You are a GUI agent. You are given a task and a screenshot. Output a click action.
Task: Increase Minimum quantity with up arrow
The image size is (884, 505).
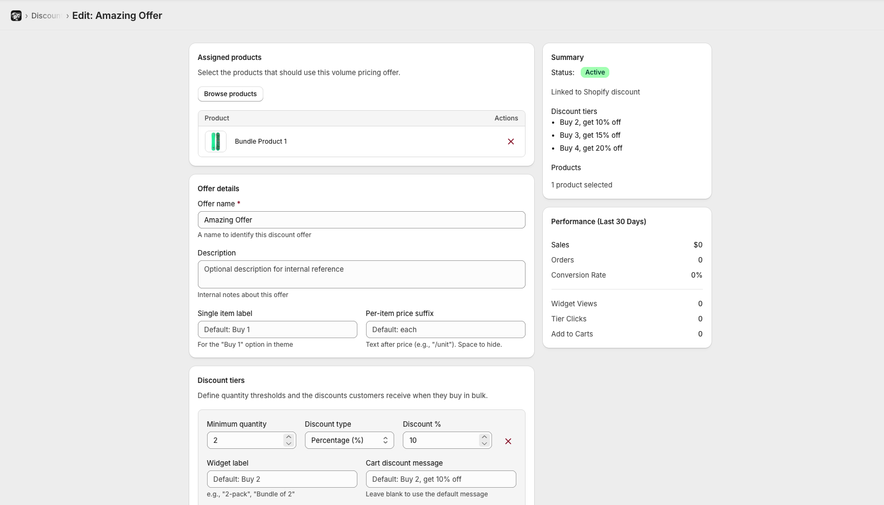click(289, 437)
